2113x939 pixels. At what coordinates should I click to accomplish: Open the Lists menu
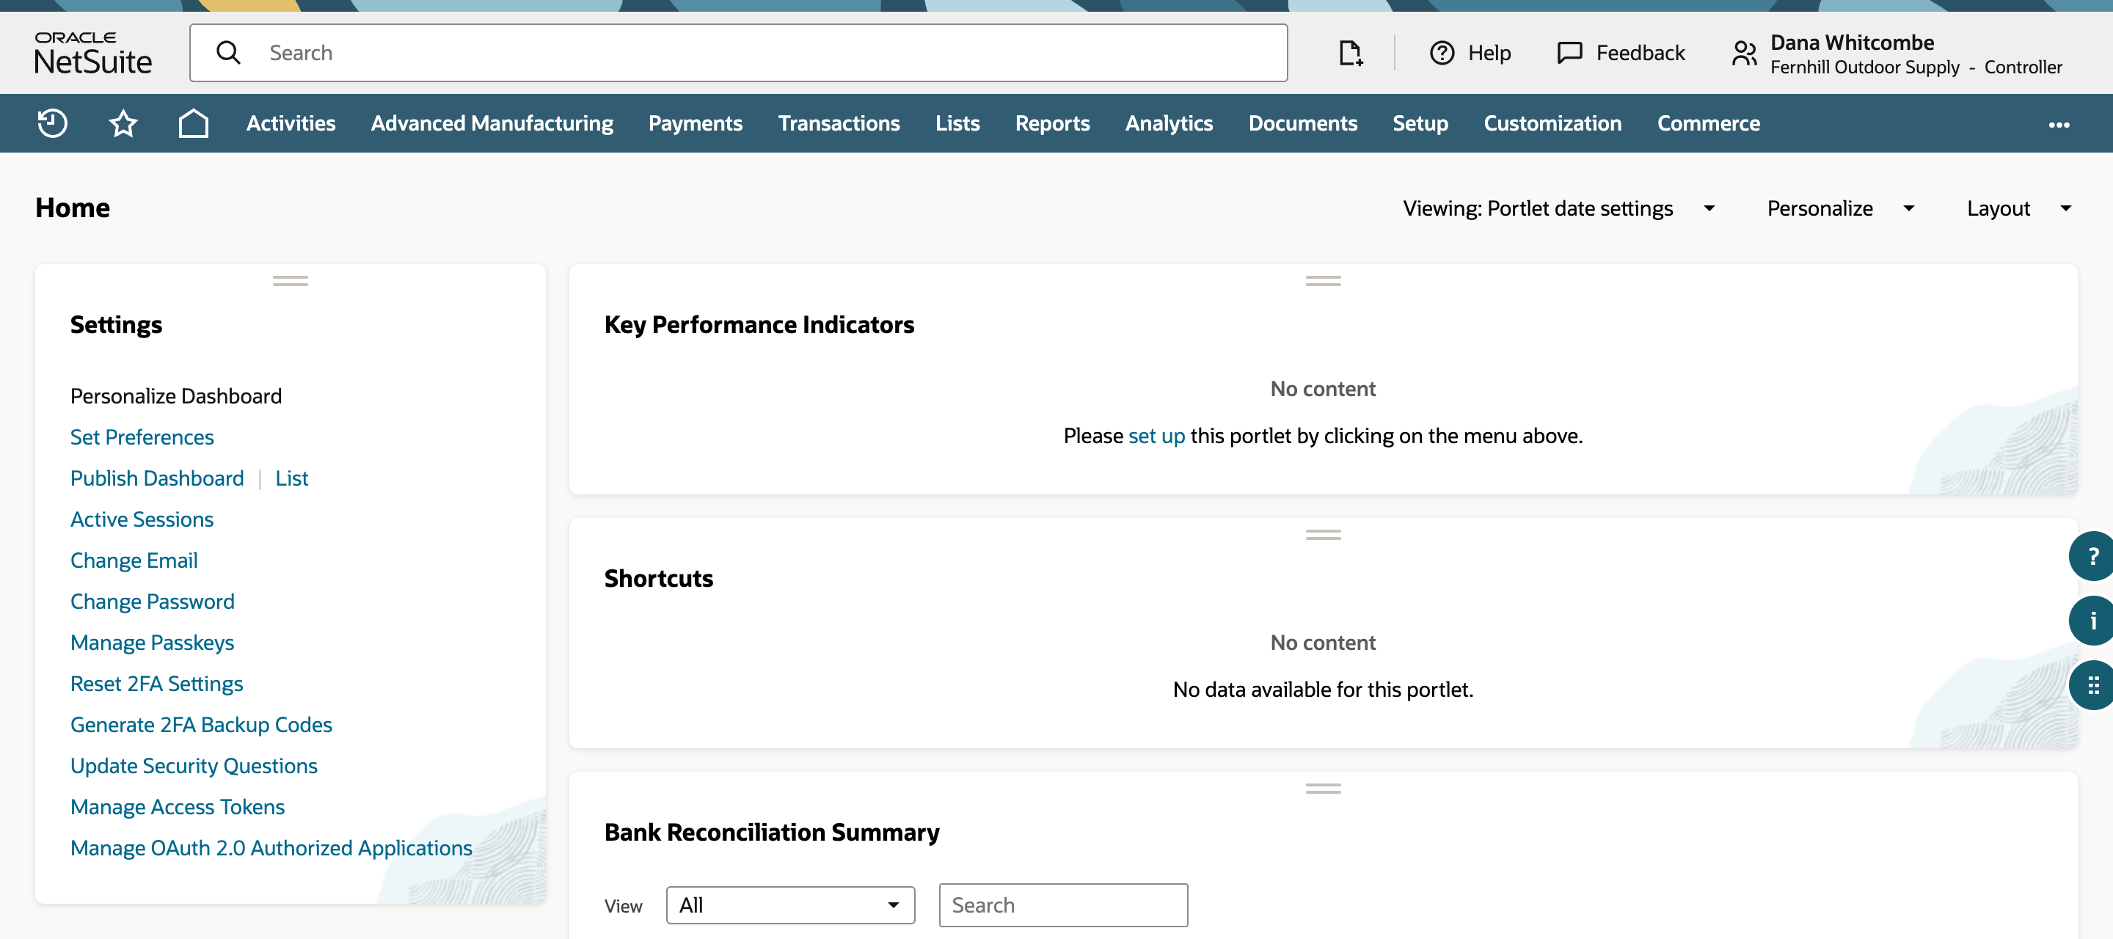click(x=957, y=124)
